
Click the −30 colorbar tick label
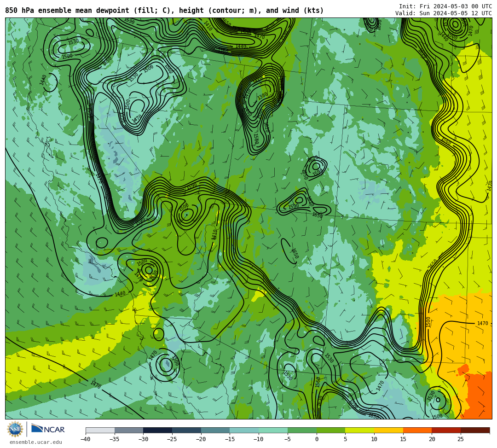pos(143,439)
